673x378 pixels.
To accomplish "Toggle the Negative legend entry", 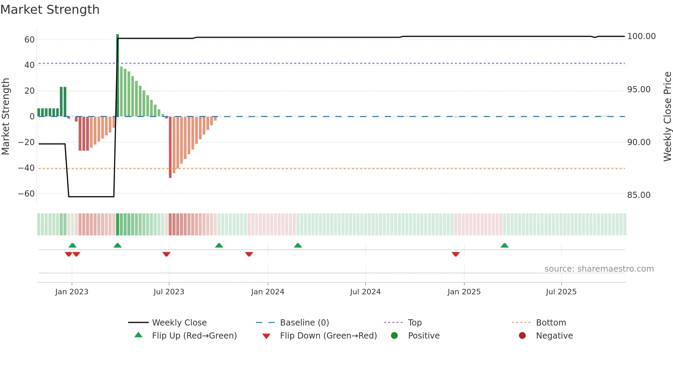I will 546,335.
